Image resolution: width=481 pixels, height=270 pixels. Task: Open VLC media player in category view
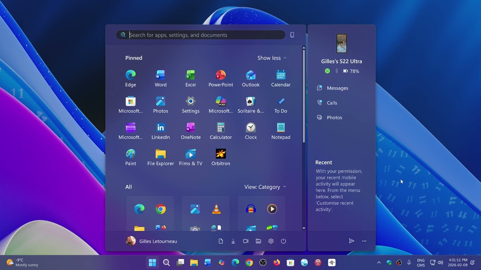[216, 209]
